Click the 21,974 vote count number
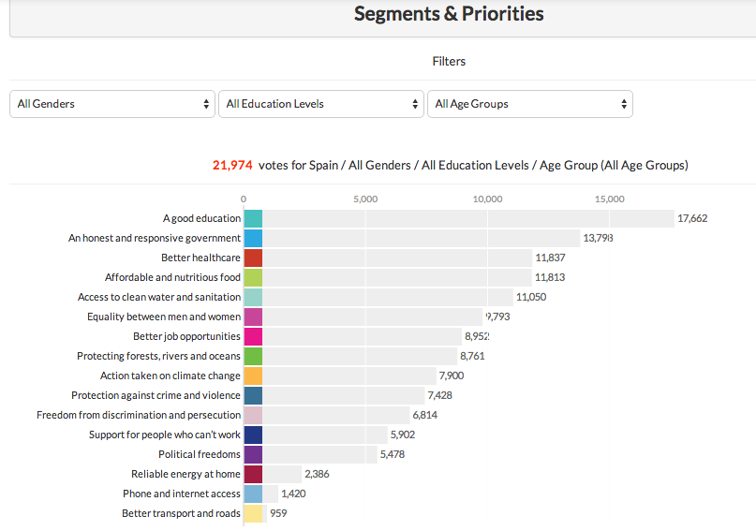756x531 pixels. (x=232, y=165)
